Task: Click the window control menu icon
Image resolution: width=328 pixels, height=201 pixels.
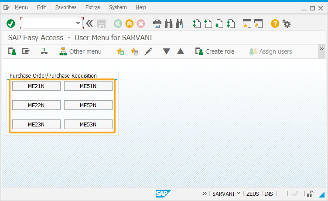Action: click(7, 8)
